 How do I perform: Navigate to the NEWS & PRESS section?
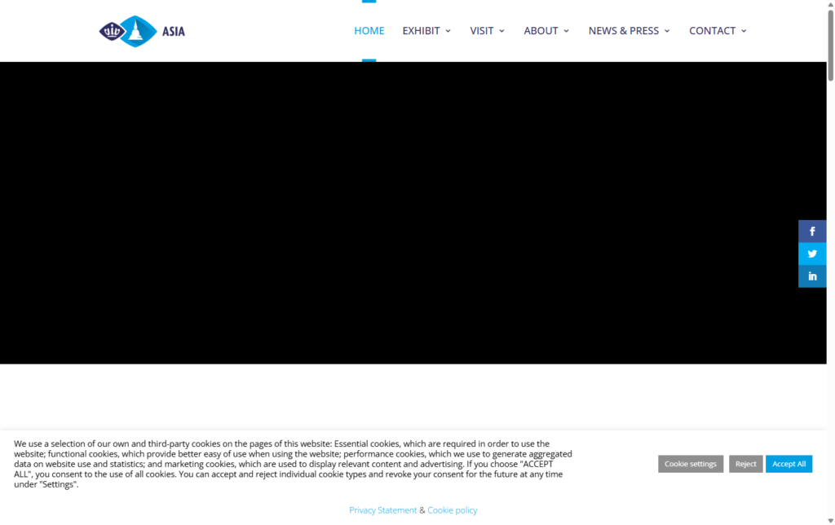coord(623,30)
